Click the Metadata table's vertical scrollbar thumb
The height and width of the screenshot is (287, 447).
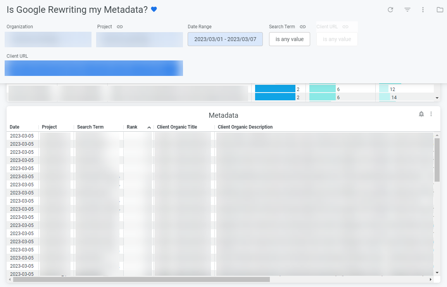click(x=437, y=160)
